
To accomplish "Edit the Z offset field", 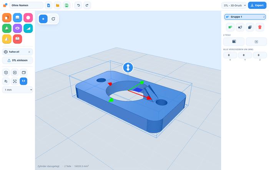I will click(260, 55).
